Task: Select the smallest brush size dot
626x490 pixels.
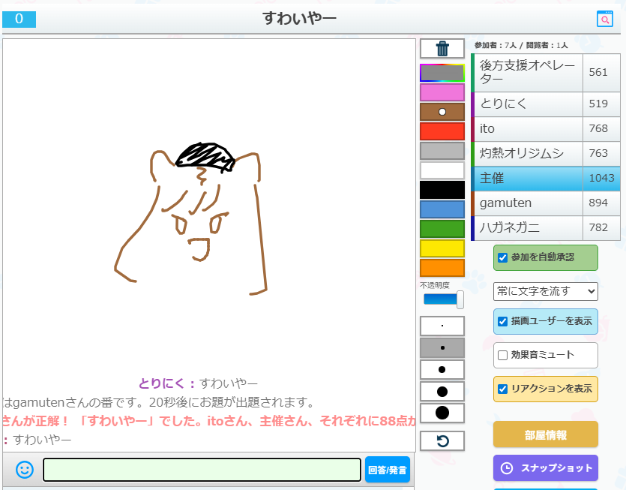Action: (442, 326)
